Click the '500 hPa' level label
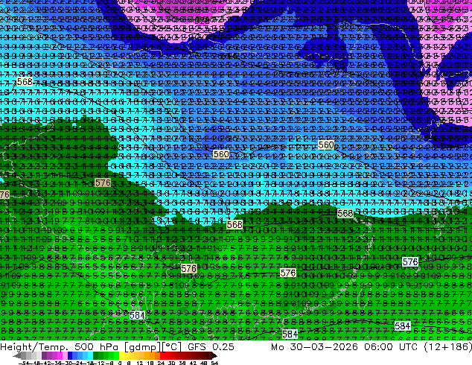 (98, 347)
